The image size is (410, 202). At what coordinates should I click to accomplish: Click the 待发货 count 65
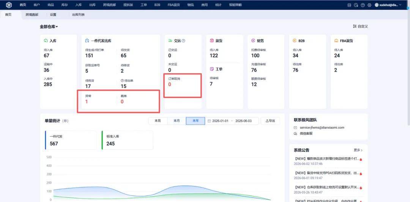tap(123, 55)
